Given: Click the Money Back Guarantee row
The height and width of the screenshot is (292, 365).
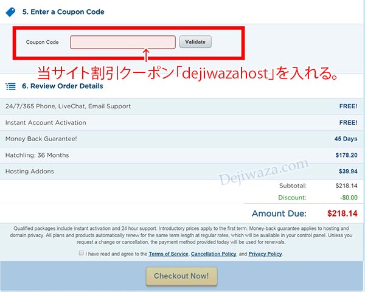Looking at the screenshot, I should pos(182,139).
